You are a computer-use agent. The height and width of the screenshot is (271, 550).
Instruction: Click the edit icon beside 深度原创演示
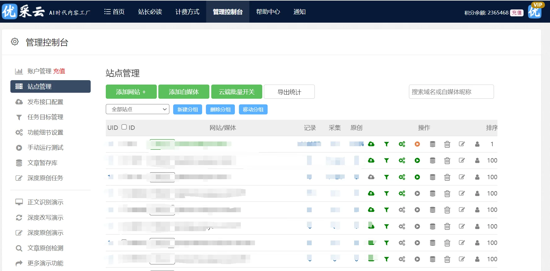(19, 233)
